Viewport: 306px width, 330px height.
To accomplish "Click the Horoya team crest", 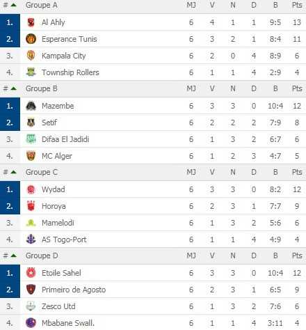I will pos(31,206).
